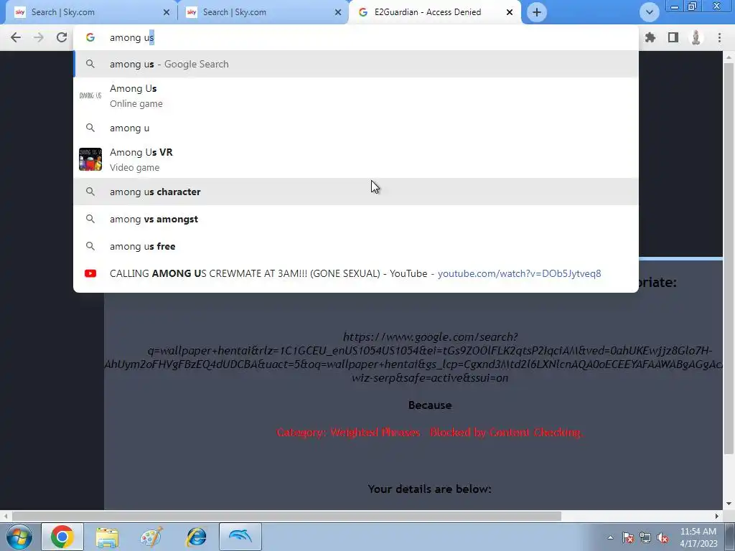The width and height of the screenshot is (735, 551).
Task: Click the muted volume tray icon
Action: 663,537
